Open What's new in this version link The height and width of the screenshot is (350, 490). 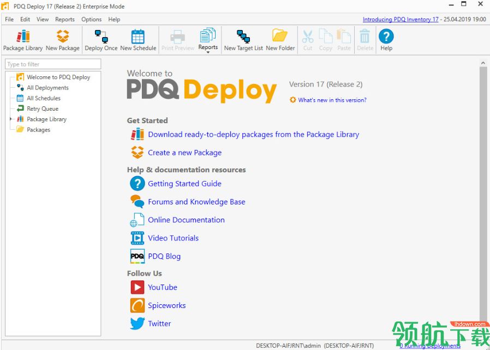click(x=332, y=100)
